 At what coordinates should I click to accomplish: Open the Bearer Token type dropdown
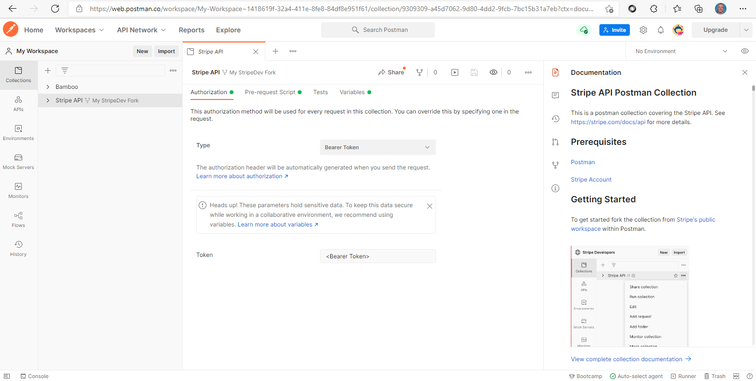coord(378,147)
